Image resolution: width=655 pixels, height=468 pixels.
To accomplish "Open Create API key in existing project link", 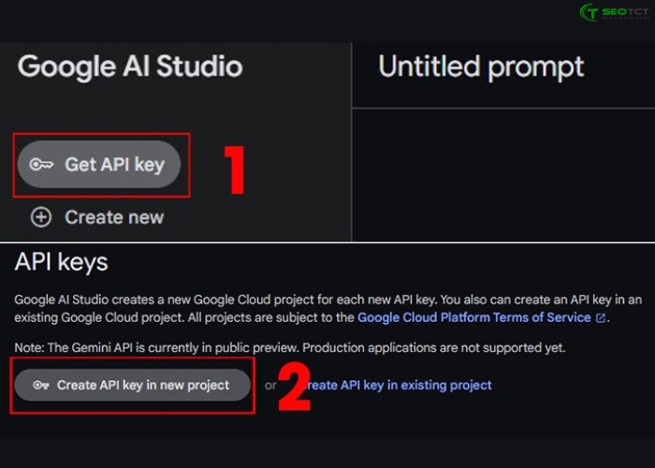I will click(x=400, y=385).
